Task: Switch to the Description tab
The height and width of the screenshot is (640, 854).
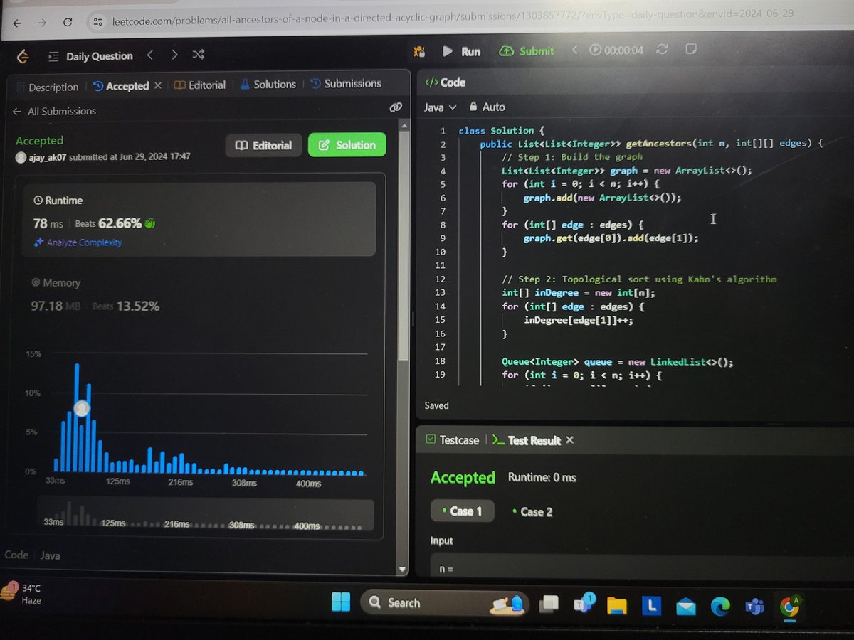Action: 47,87
